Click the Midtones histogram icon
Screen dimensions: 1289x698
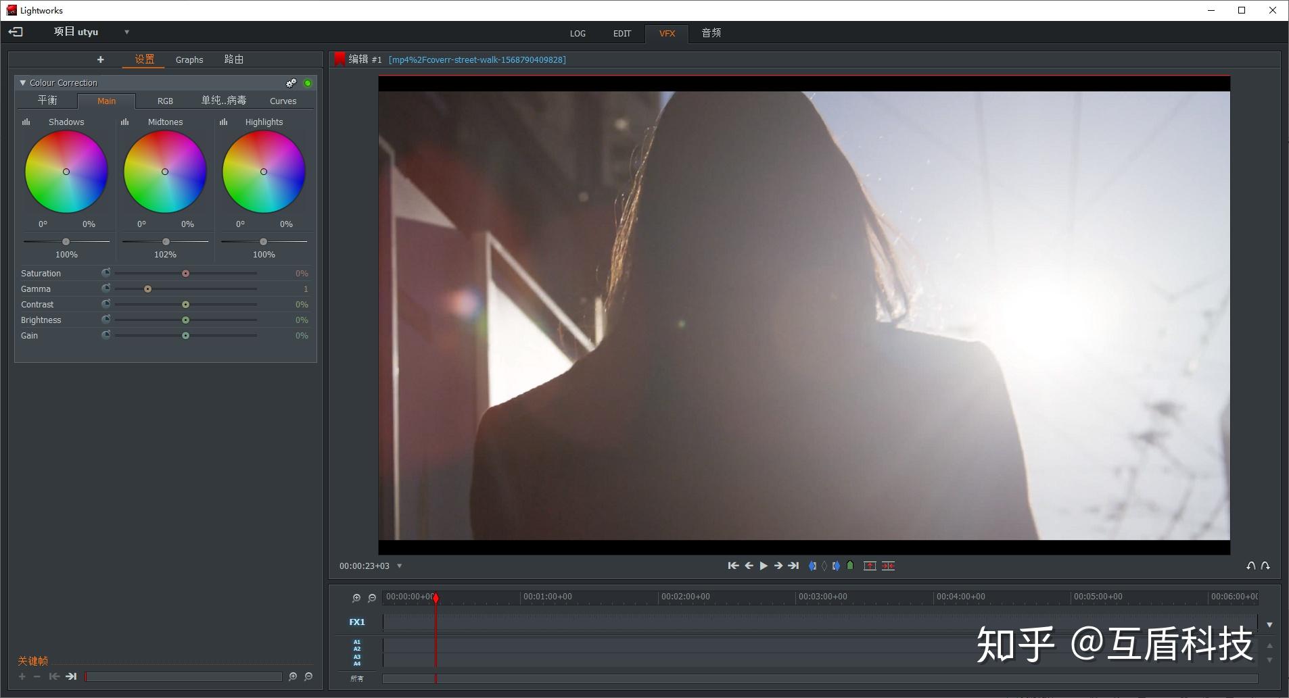(124, 122)
